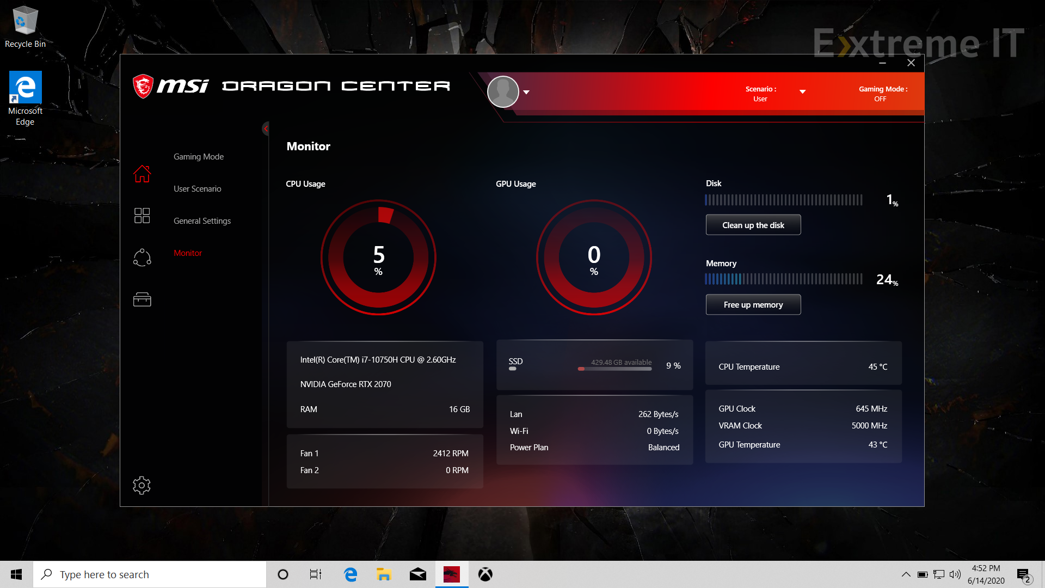Click the taskbar search box
This screenshot has width=1045, height=588.
150,574
